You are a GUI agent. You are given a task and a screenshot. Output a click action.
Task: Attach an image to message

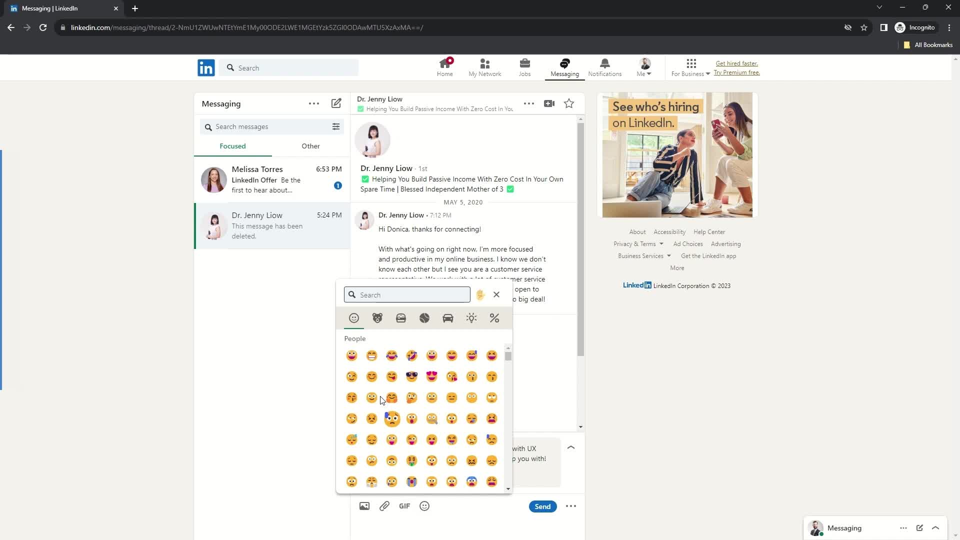click(364, 506)
